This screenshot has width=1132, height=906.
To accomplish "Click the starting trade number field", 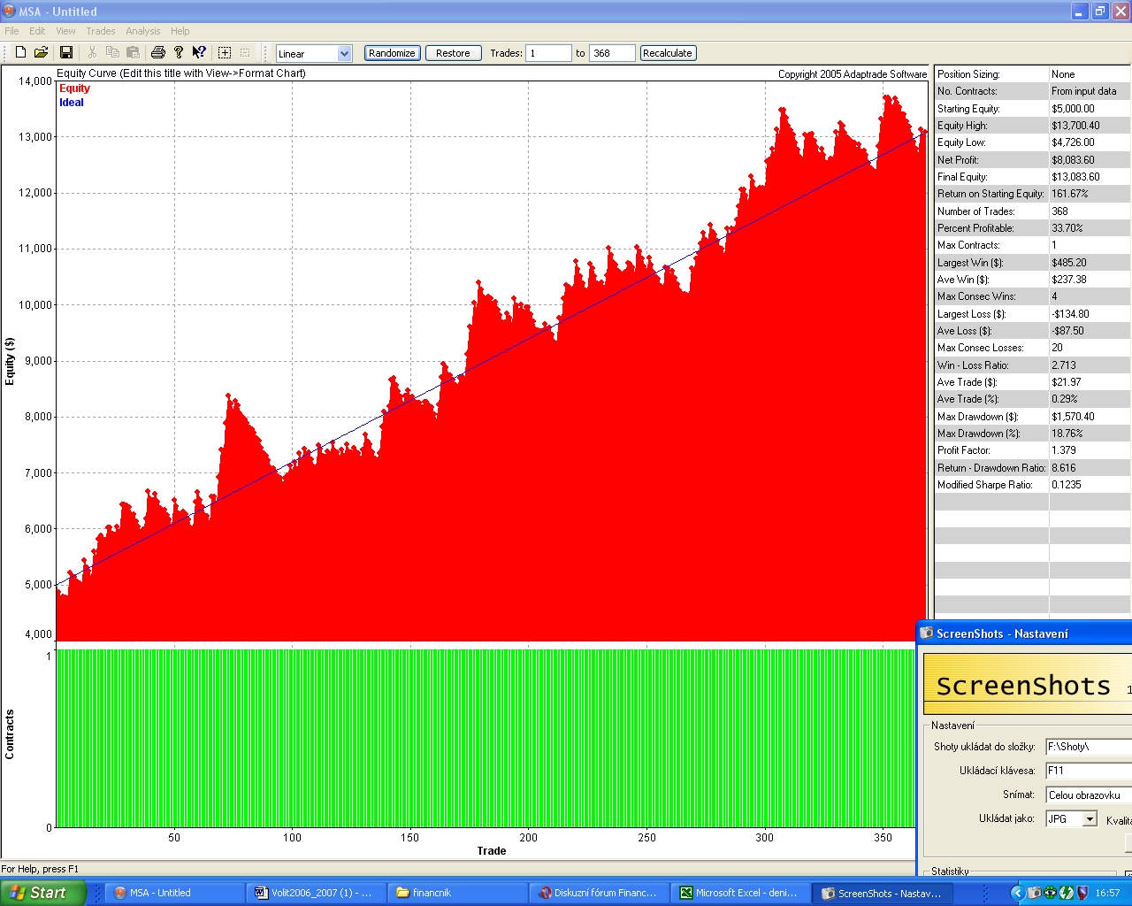I will pyautogui.click(x=548, y=53).
